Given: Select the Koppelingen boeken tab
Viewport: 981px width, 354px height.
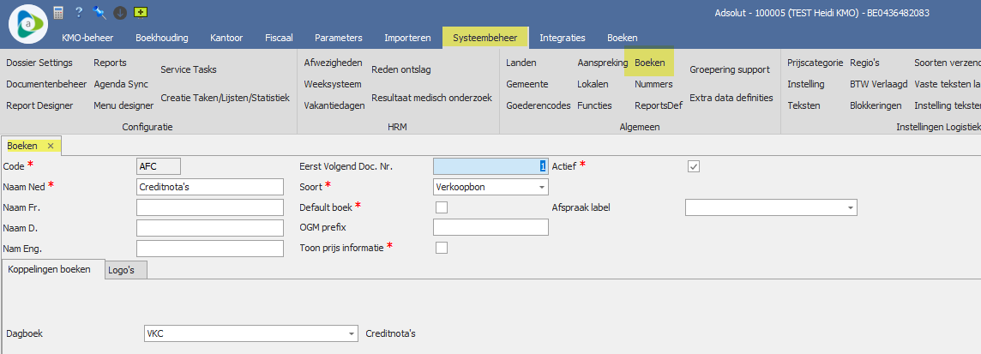Looking at the screenshot, I should [53, 269].
